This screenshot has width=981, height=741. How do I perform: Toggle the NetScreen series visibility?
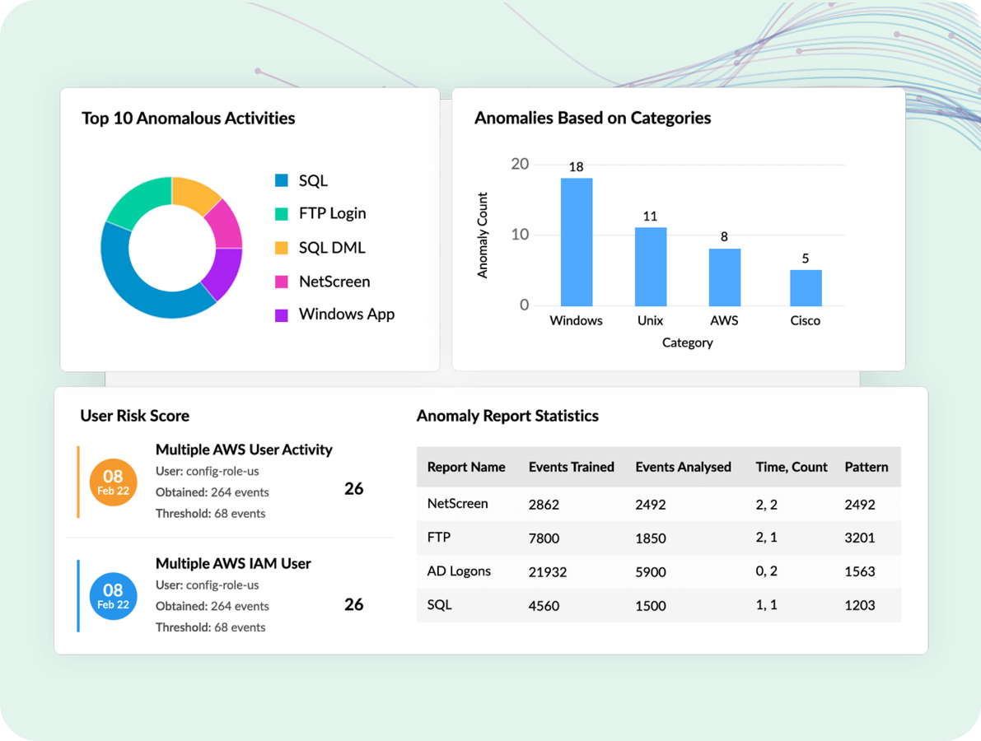point(336,281)
